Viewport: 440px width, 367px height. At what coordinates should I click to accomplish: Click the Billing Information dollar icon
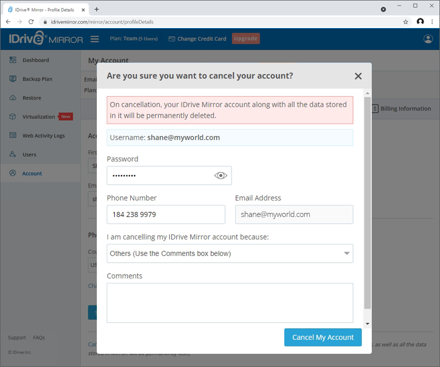375,108
